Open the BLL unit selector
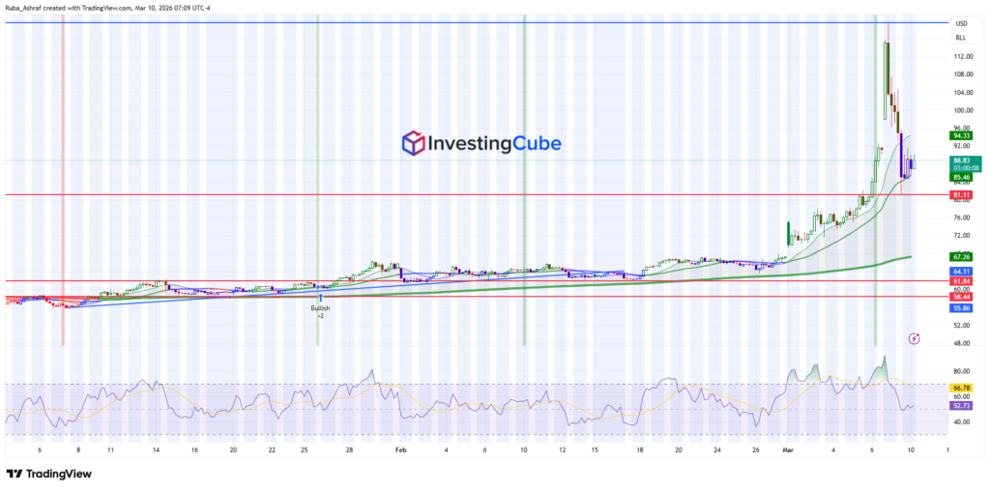Screen dimensions: 990x490 click(x=960, y=37)
